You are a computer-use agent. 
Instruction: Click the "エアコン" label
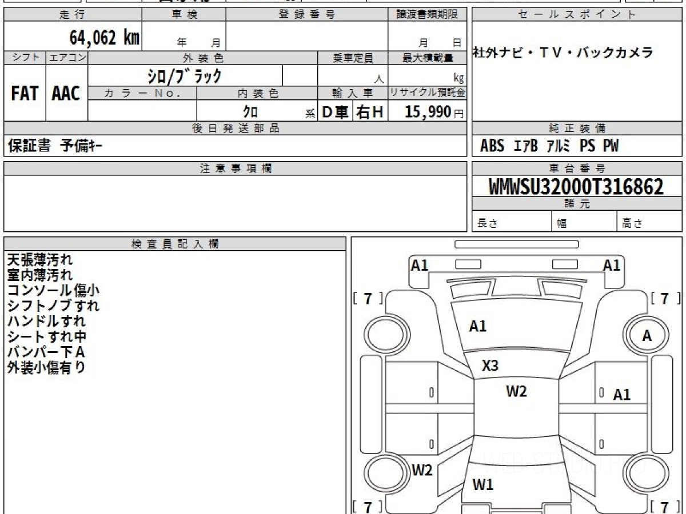point(67,58)
